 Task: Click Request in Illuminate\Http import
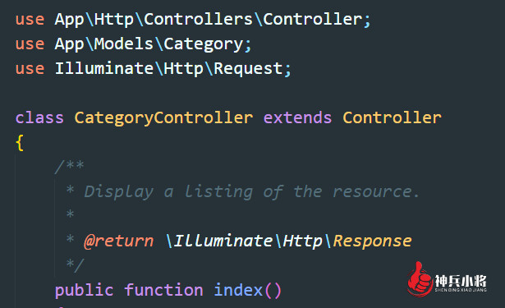click(248, 69)
